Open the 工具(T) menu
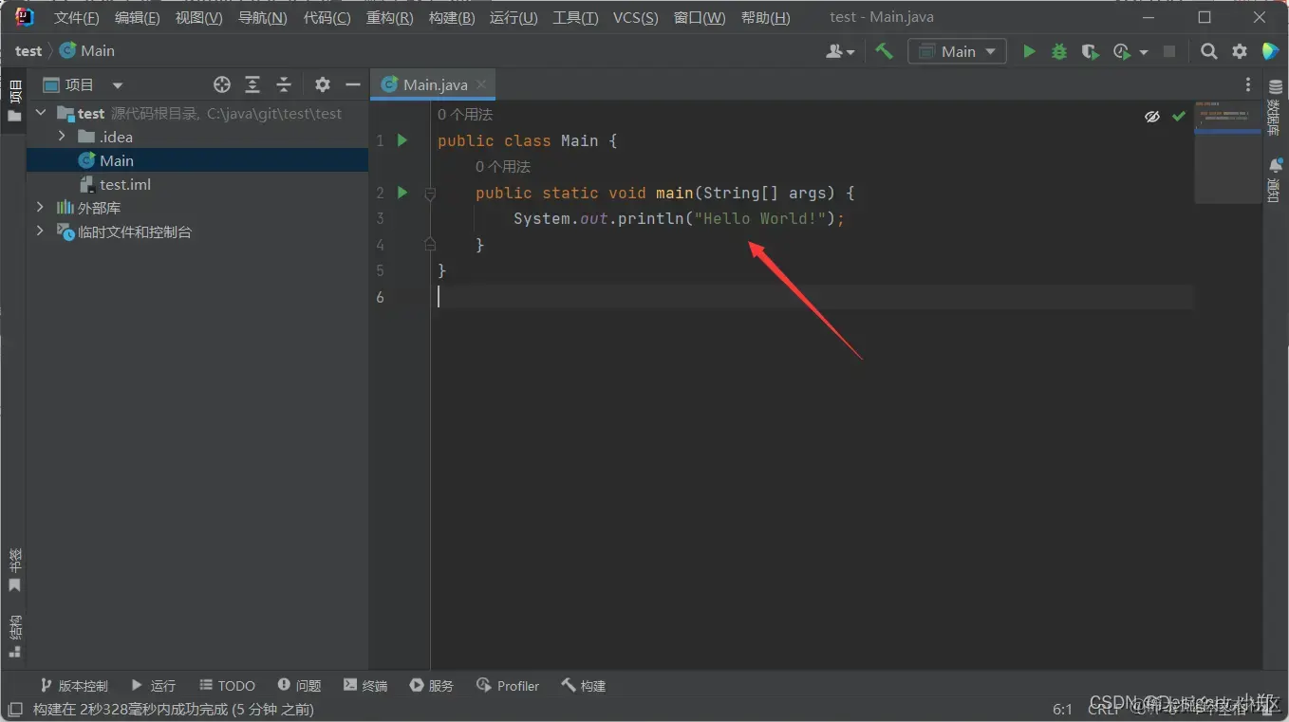 (575, 18)
